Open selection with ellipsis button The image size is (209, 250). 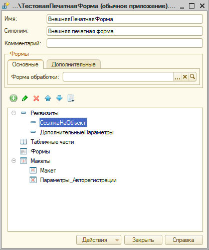tap(177, 77)
